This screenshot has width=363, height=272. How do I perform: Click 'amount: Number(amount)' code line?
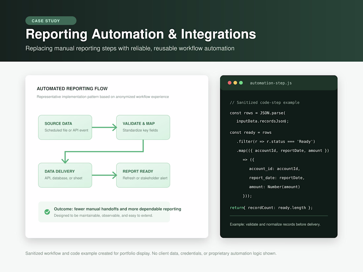pos(274,187)
